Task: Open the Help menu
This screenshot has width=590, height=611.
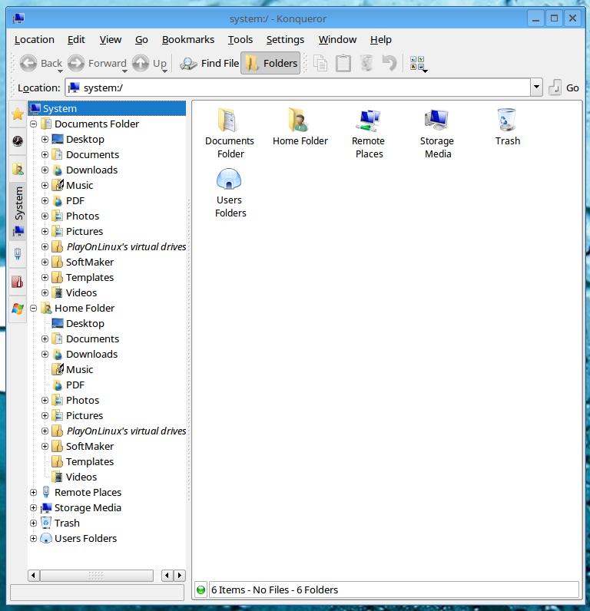Action: pos(380,39)
